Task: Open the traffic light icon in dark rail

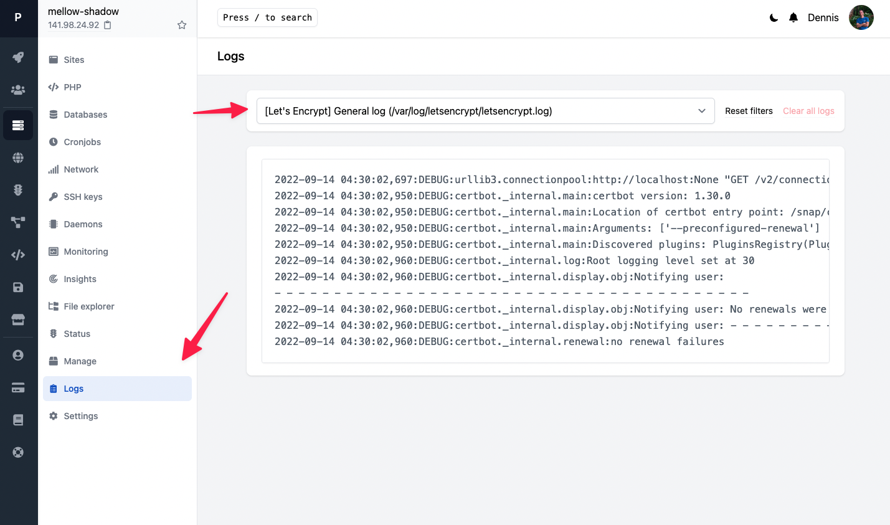Action: point(18,190)
